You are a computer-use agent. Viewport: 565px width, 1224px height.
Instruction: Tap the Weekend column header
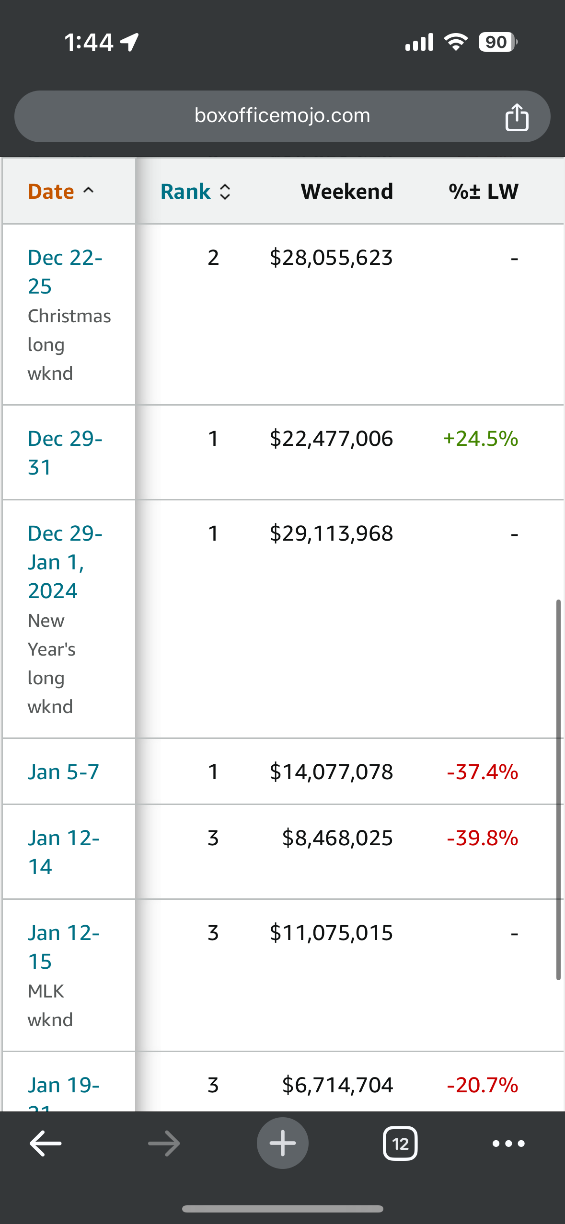[x=346, y=192]
